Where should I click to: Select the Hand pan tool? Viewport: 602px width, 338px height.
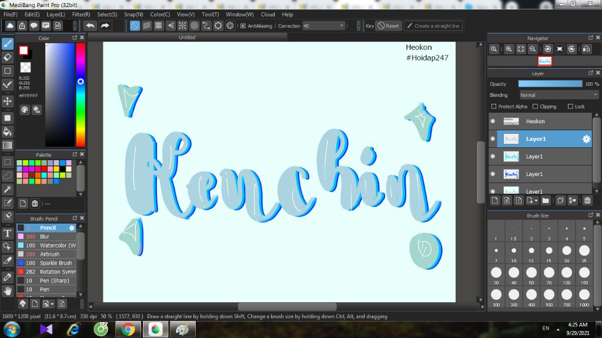pyautogui.click(x=7, y=291)
